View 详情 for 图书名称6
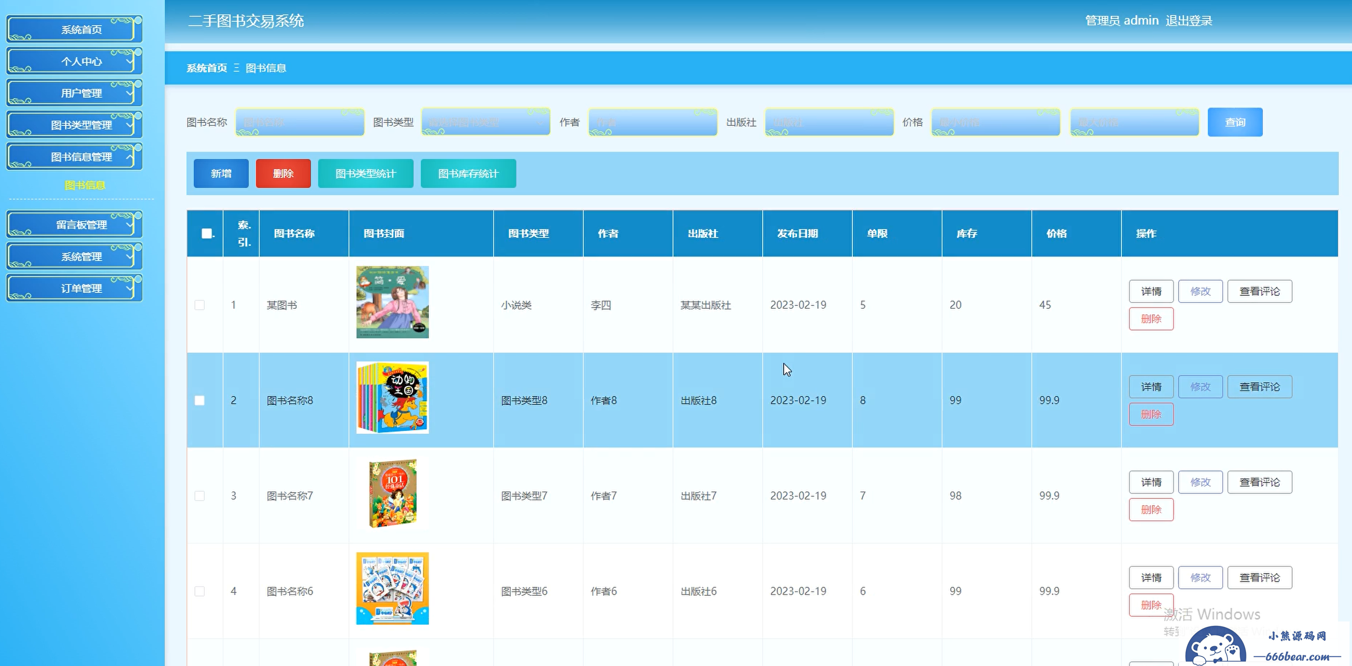The width and height of the screenshot is (1352, 666). [x=1151, y=577]
